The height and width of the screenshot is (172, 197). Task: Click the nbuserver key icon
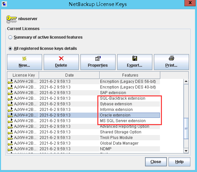click(x=12, y=19)
